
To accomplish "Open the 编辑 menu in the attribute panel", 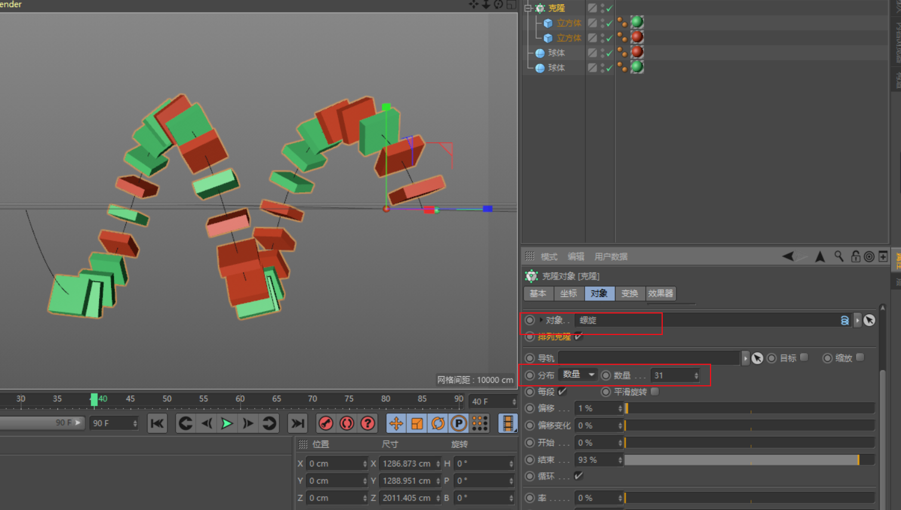I will (x=576, y=256).
